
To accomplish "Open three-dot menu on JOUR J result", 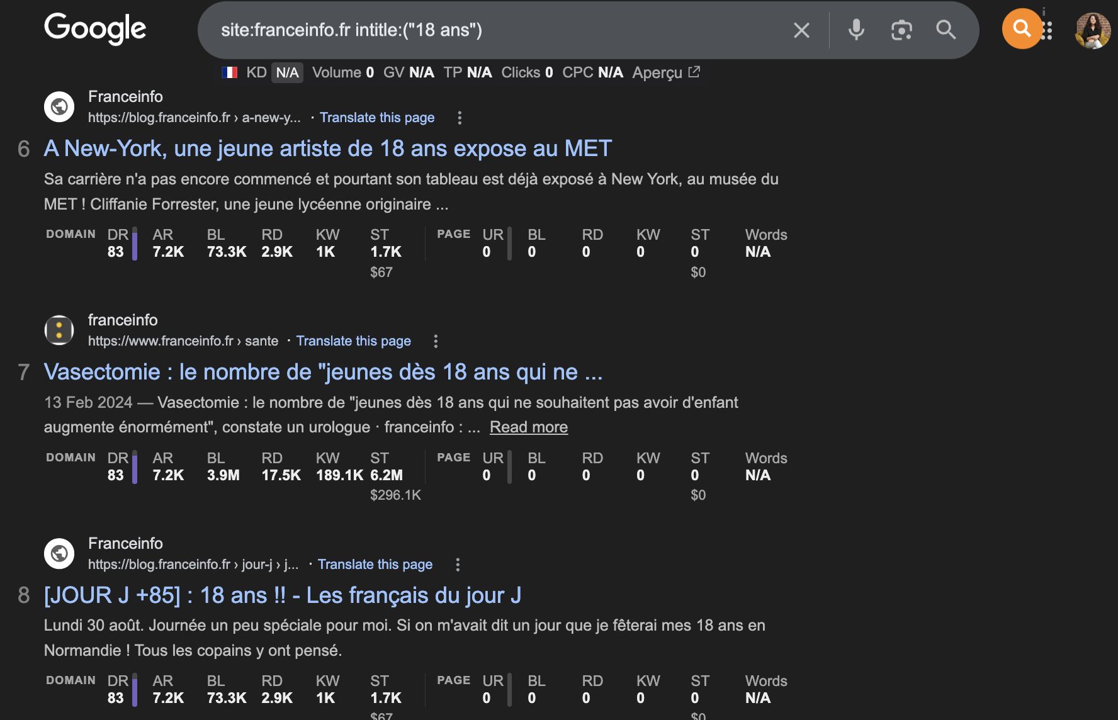I will (x=457, y=565).
